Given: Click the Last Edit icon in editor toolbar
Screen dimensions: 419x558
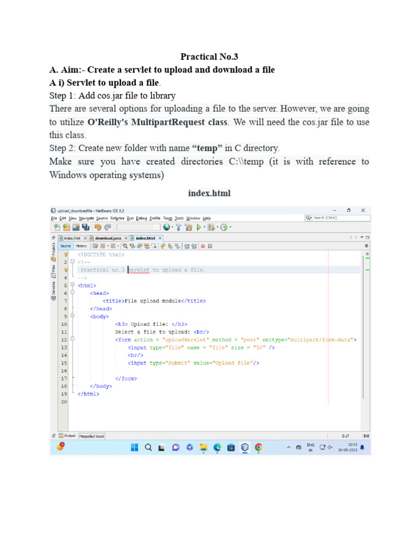Looking at the screenshot, I should pos(95,246).
